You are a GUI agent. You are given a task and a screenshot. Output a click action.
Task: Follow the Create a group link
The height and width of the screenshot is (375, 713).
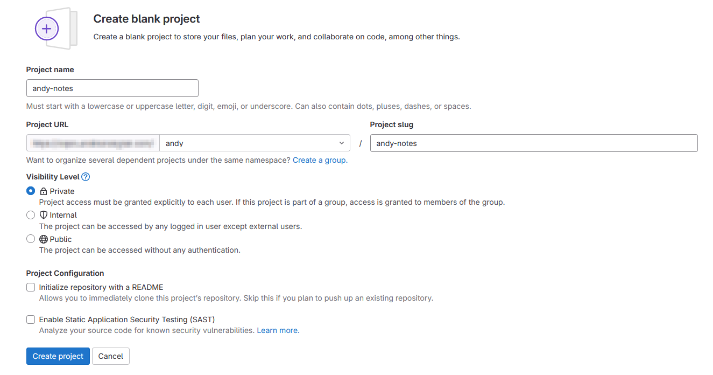319,160
